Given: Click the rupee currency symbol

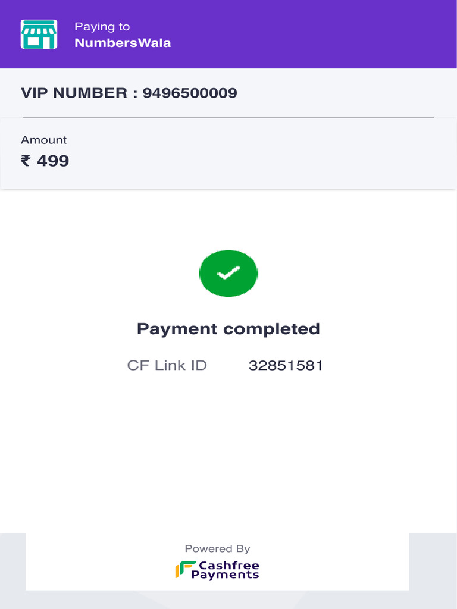Looking at the screenshot, I should pyautogui.click(x=26, y=161).
